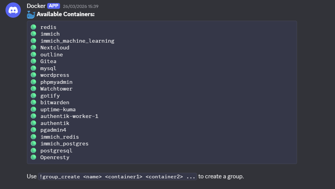Click the wordpress container entry

click(55, 75)
